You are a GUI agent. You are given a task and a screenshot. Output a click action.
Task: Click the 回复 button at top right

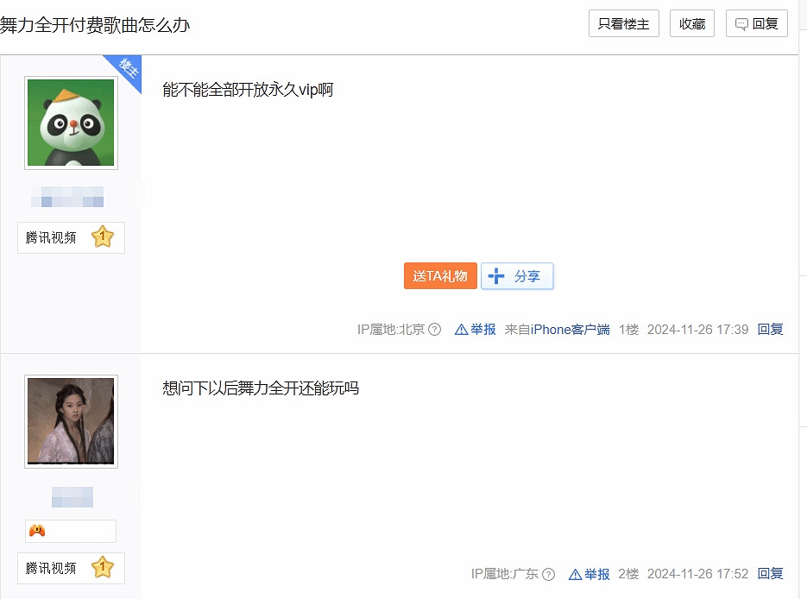pos(757,24)
